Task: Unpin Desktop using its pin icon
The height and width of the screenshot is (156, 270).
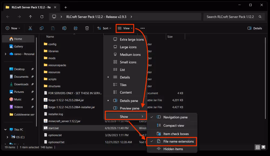Action: click(32, 69)
